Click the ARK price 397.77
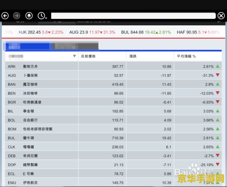 118,66
